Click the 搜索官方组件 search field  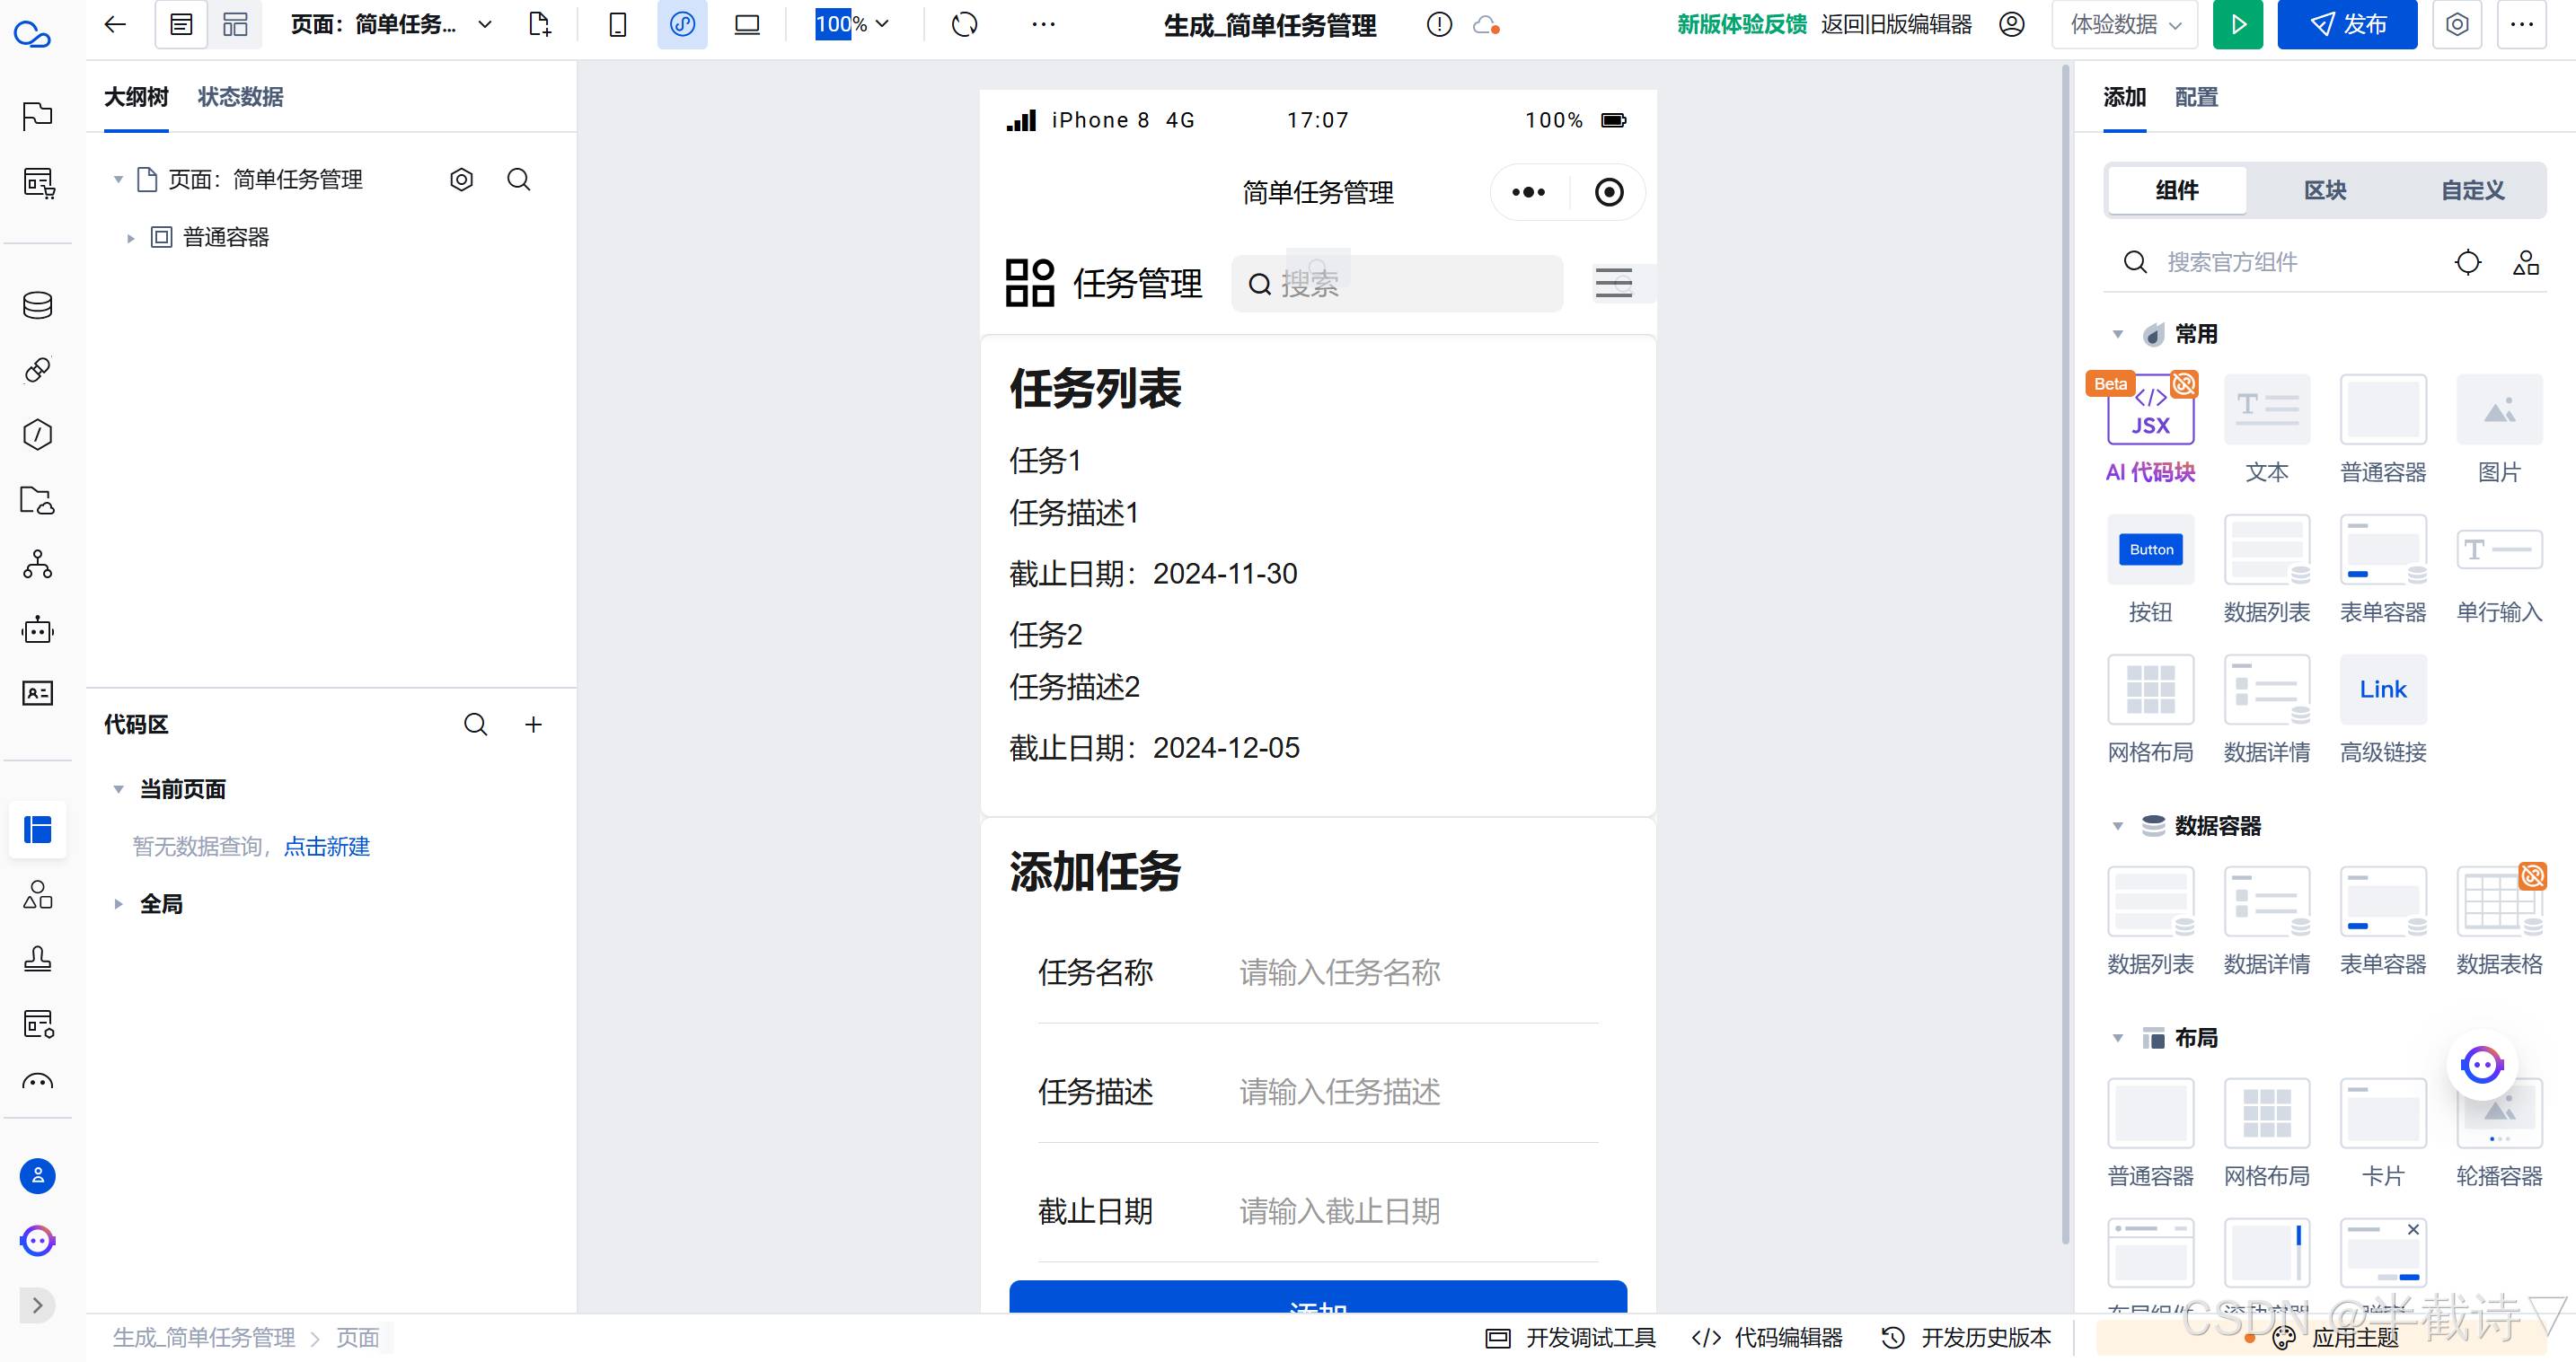2274,262
